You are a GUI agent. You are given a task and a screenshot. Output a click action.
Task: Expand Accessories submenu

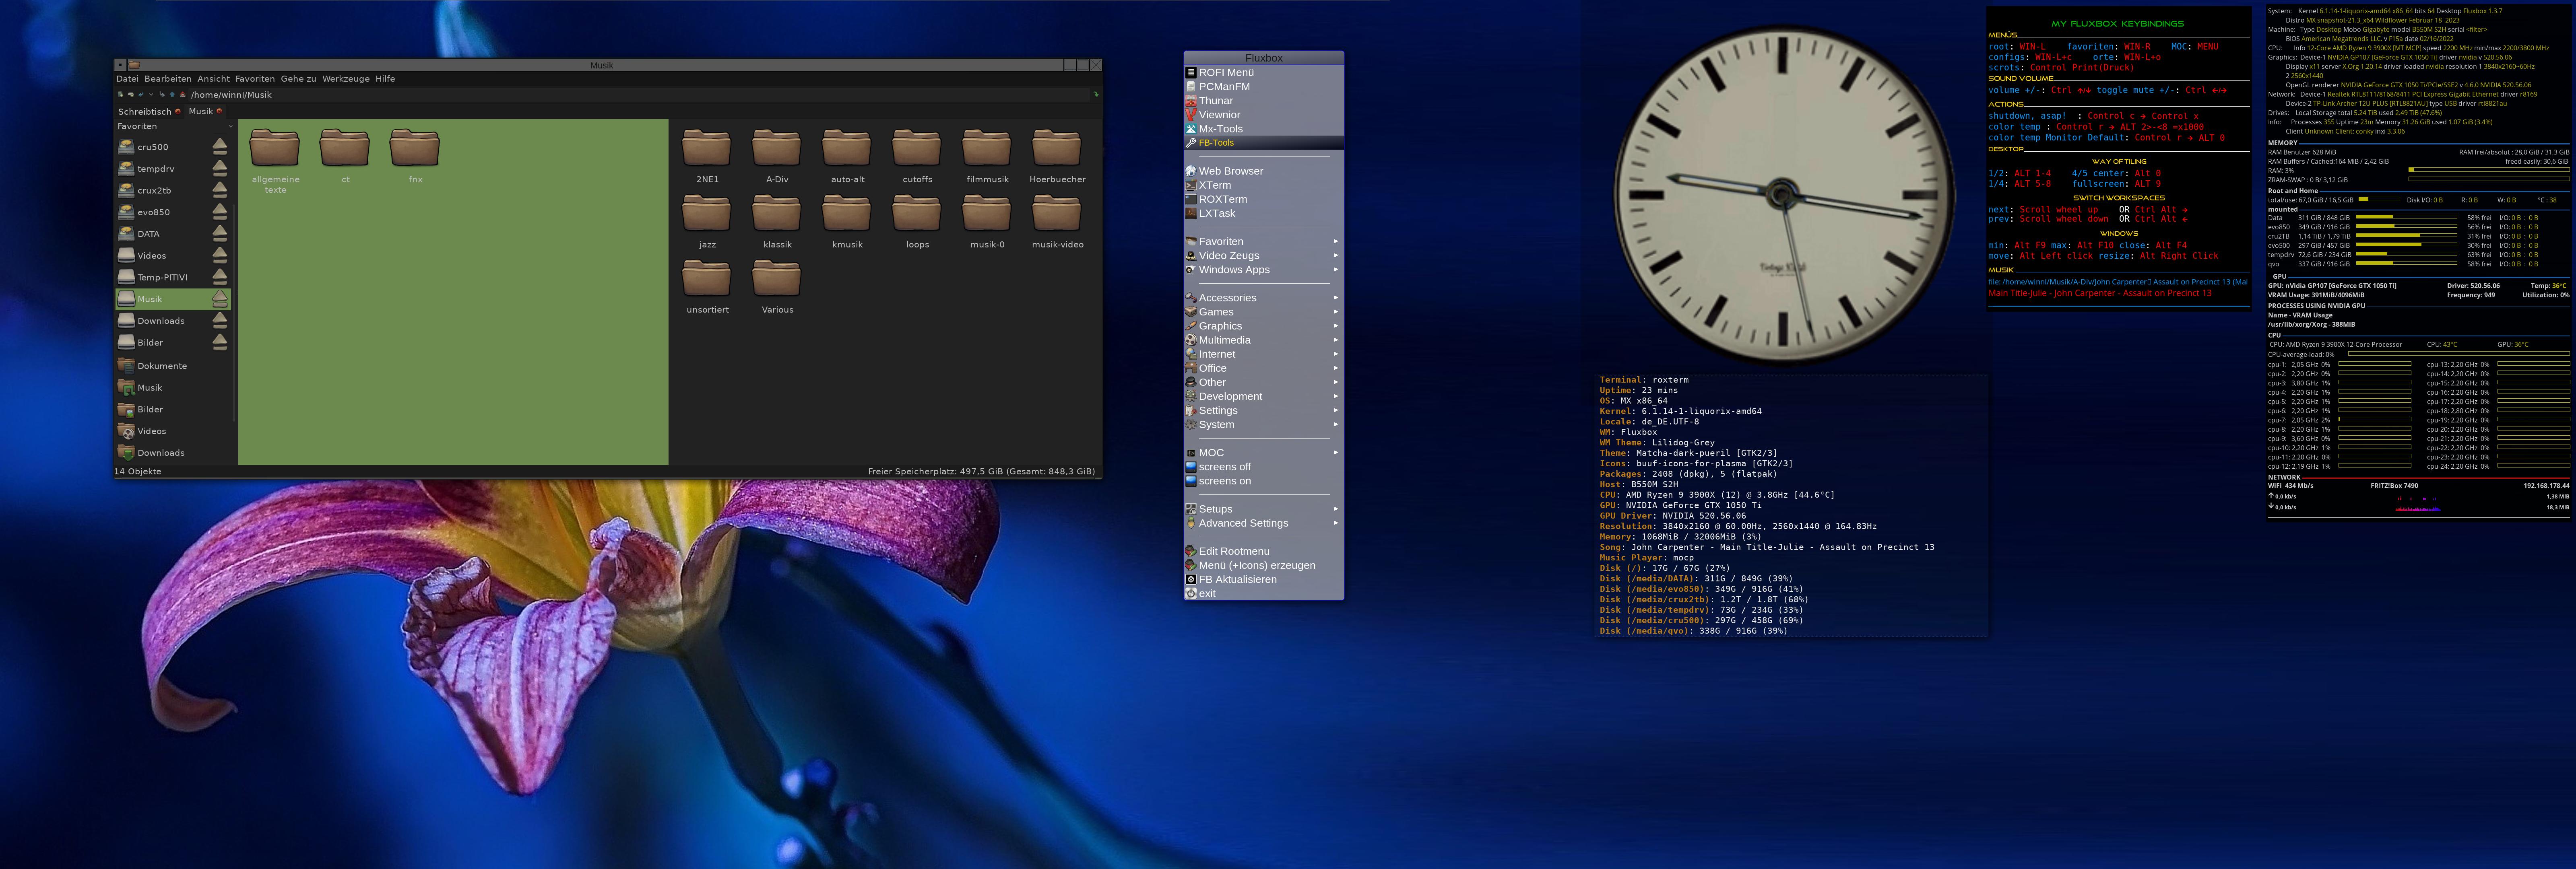(x=1263, y=298)
